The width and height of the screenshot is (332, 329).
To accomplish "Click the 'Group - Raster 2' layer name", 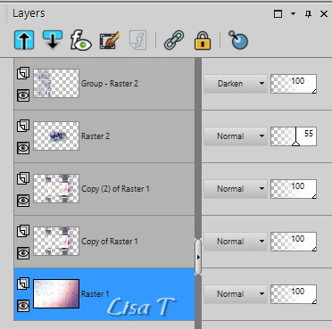I will pyautogui.click(x=110, y=84).
